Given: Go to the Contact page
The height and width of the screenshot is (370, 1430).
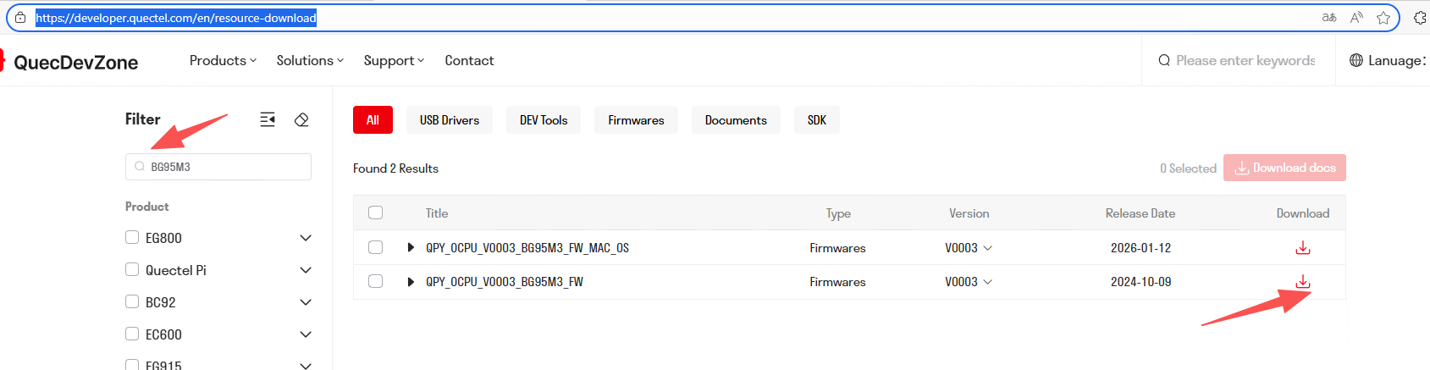Looking at the screenshot, I should coord(469,60).
